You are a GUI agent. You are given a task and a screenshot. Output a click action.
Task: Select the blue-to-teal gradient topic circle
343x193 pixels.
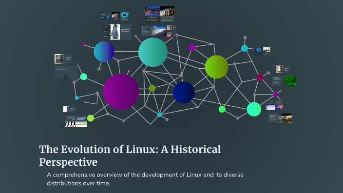coord(104,52)
